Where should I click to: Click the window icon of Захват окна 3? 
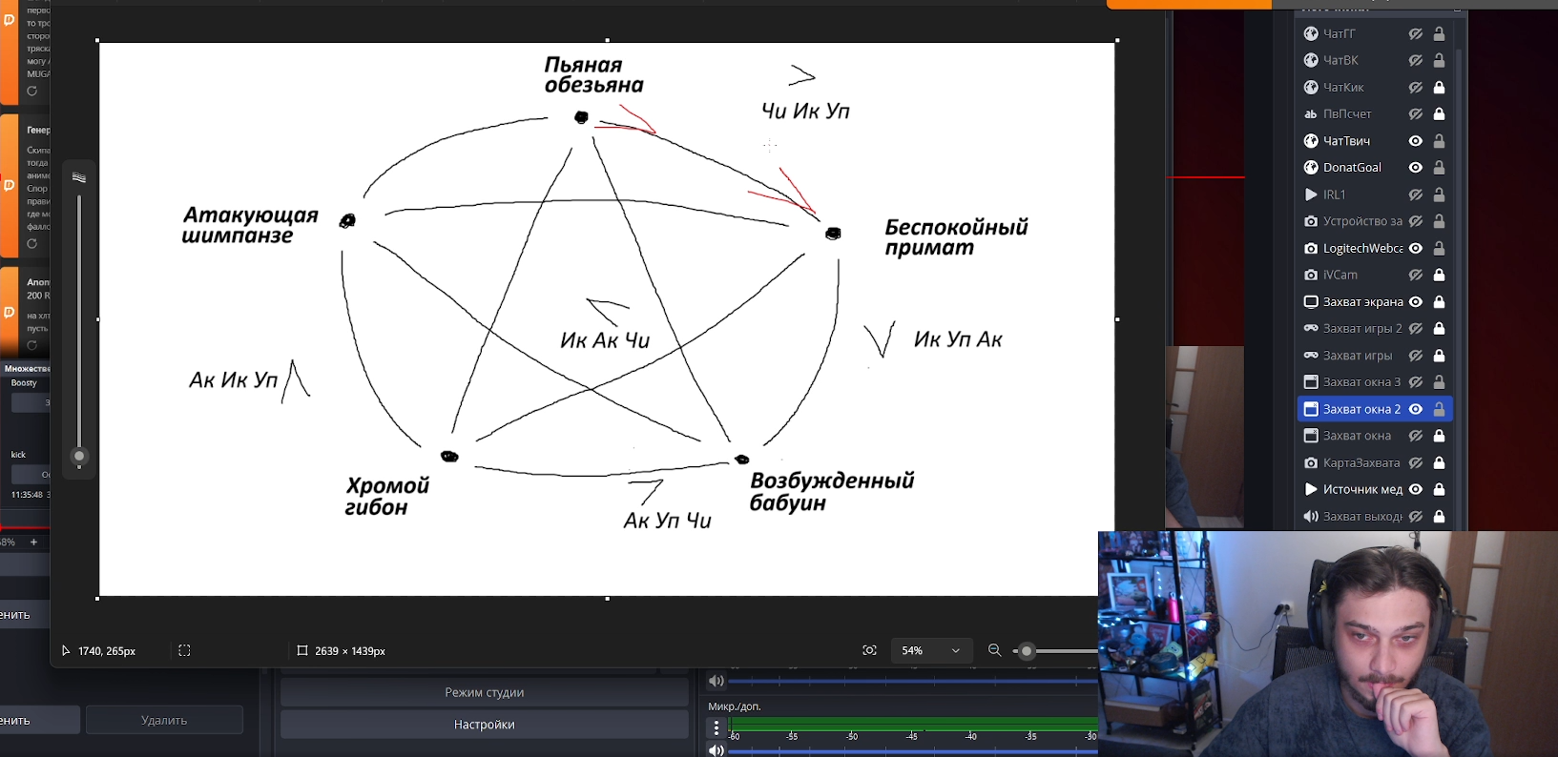(x=1311, y=382)
